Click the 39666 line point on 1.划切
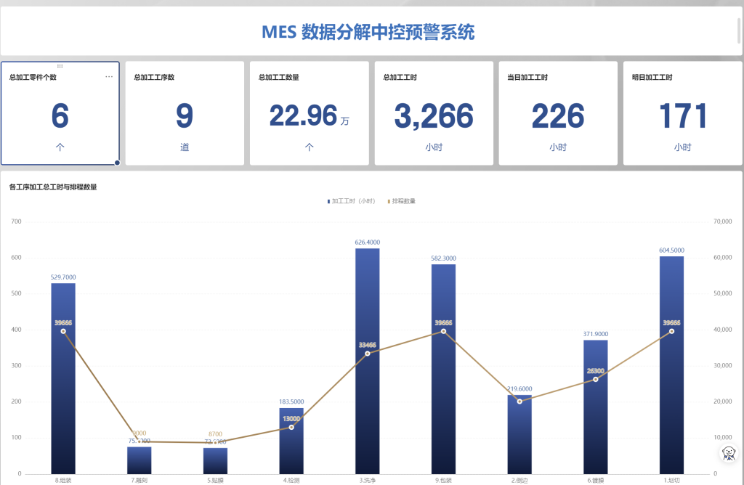Screen dimensions: 744x485 pos(671,331)
